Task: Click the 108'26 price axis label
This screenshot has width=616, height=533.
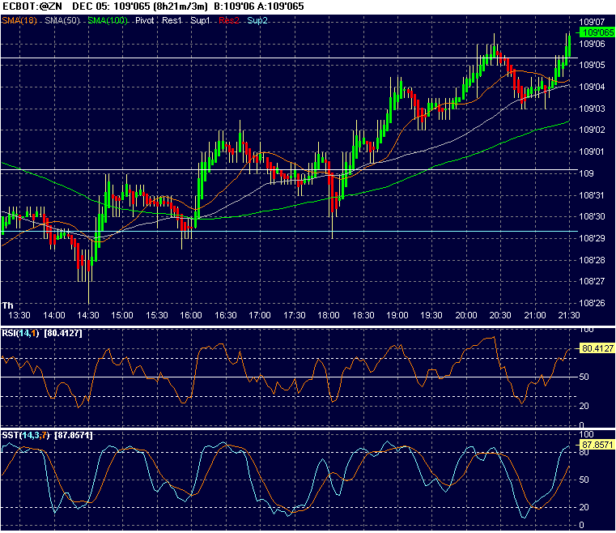Action: 592,304
